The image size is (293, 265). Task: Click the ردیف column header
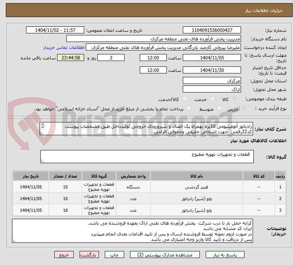click(280, 176)
